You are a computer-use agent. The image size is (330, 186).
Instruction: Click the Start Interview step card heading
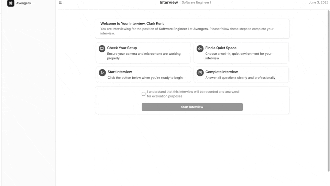(x=120, y=72)
